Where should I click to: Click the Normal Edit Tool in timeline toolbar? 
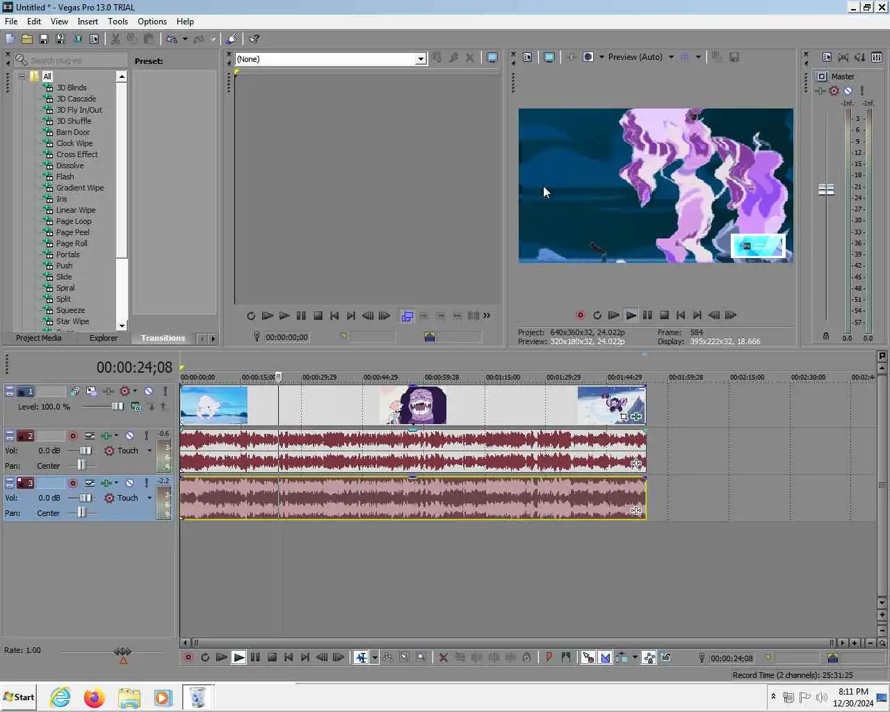pyautogui.click(x=362, y=657)
